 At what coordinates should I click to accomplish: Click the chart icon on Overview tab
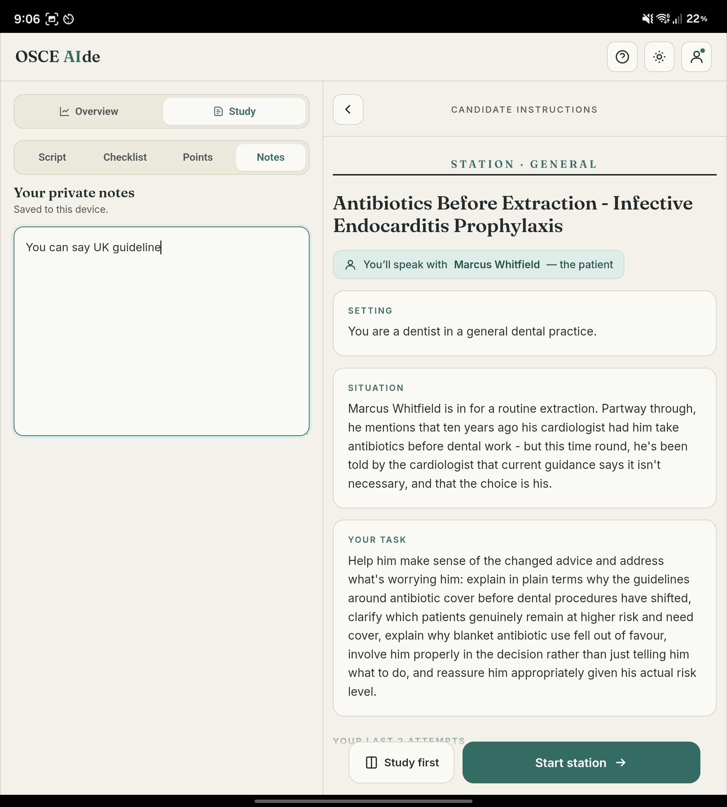click(x=64, y=112)
